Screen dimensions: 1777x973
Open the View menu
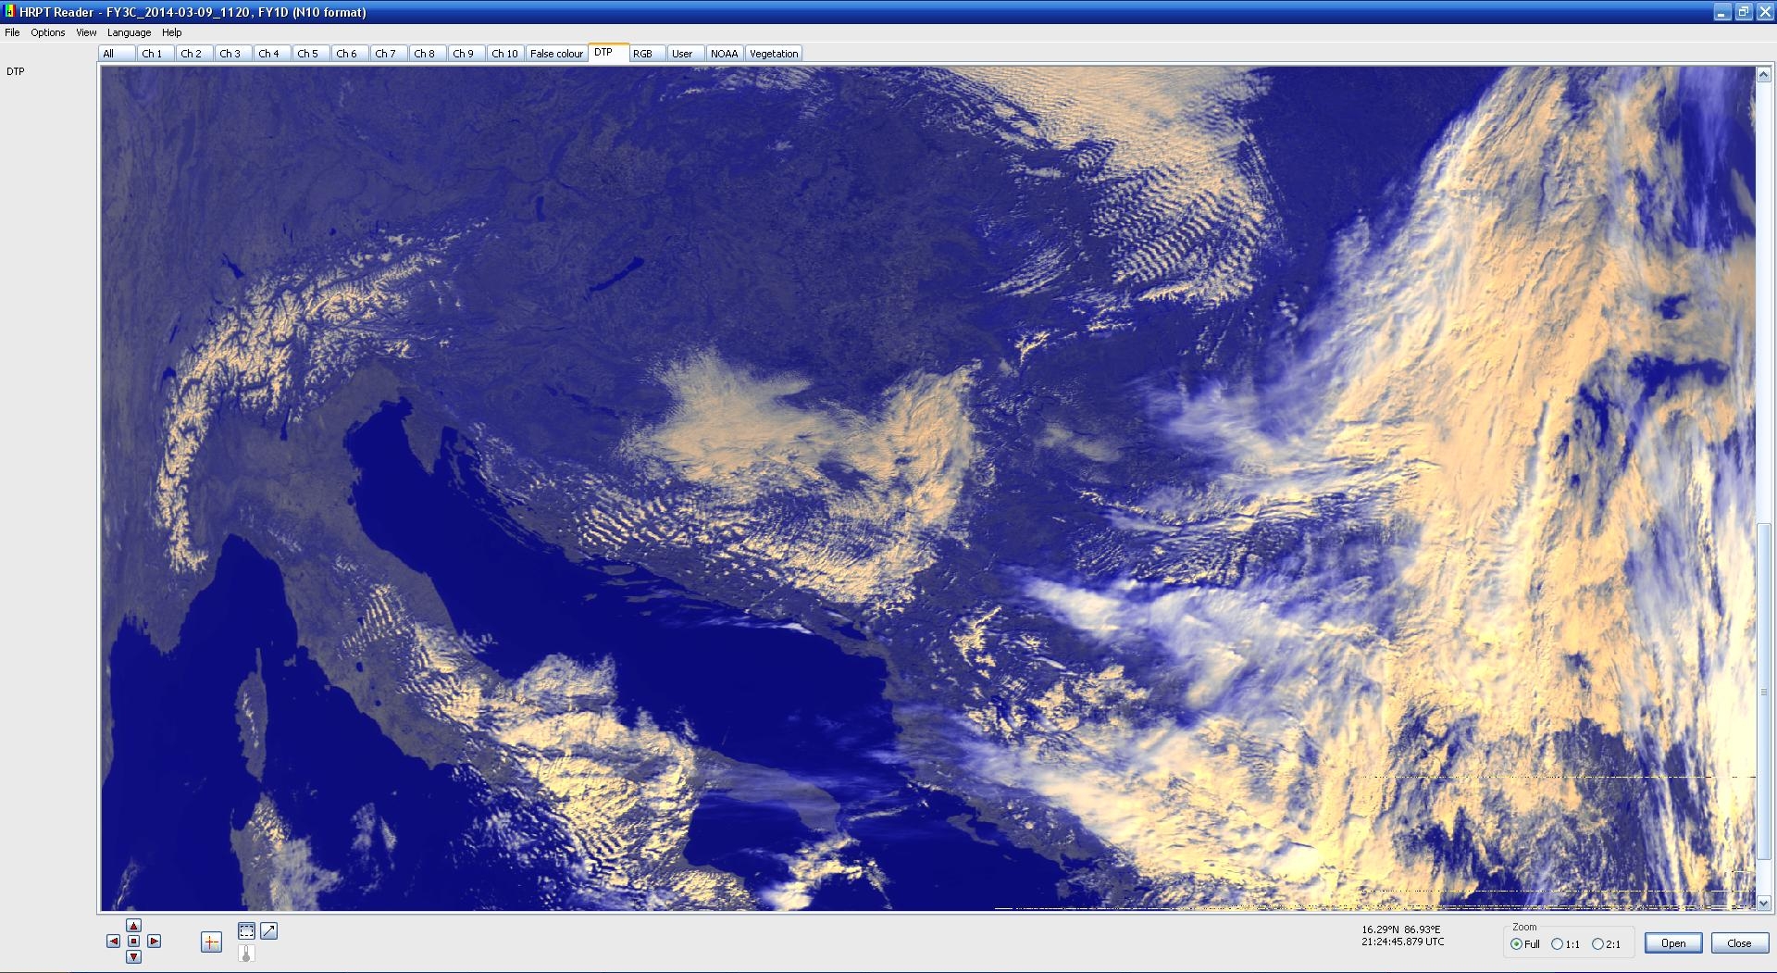[x=86, y=32]
